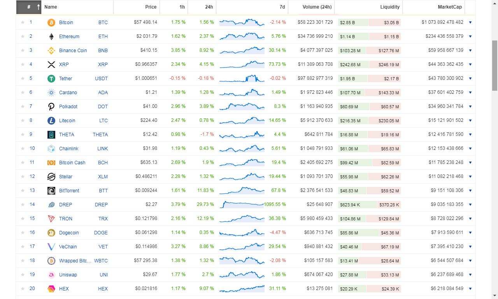This screenshot has height=299, width=498.
Task: Open the BitTorrent name link
Action: click(x=69, y=191)
